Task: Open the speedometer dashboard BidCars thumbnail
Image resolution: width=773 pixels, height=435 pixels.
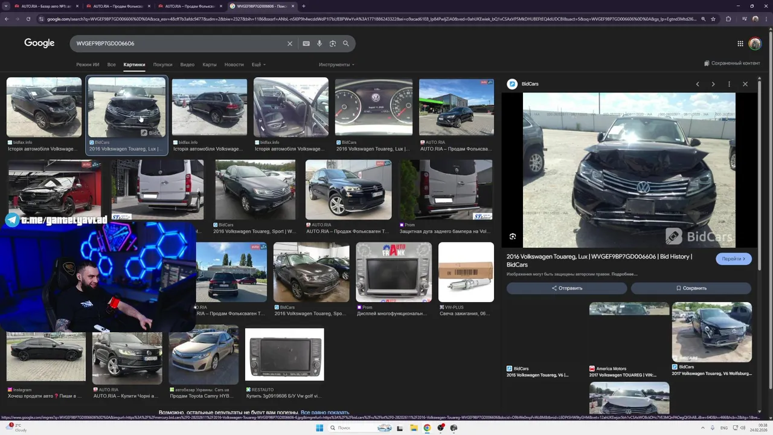Action: (374, 107)
